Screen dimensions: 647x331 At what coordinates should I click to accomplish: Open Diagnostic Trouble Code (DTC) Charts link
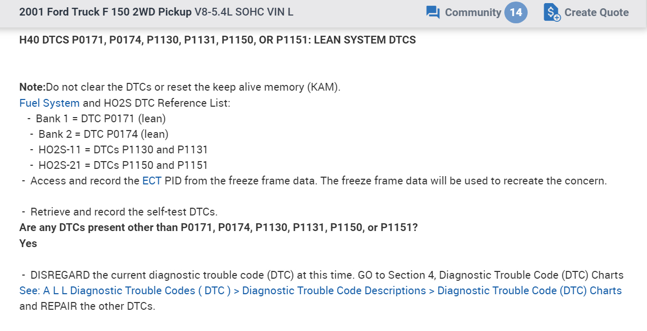[529, 291]
